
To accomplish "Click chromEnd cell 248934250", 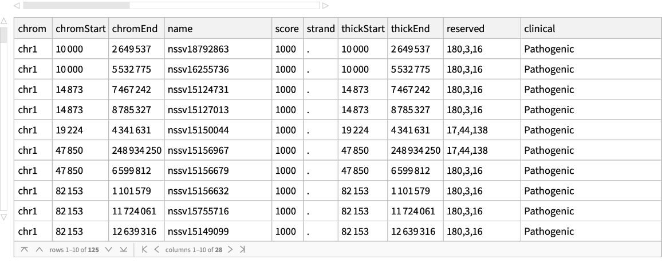I will 137,150.
